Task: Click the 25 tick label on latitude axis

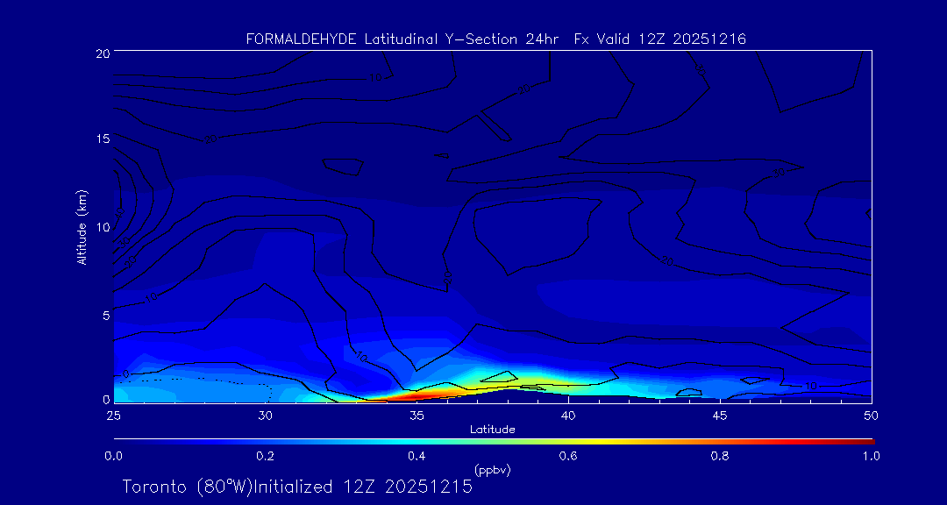Action: pyautogui.click(x=113, y=414)
